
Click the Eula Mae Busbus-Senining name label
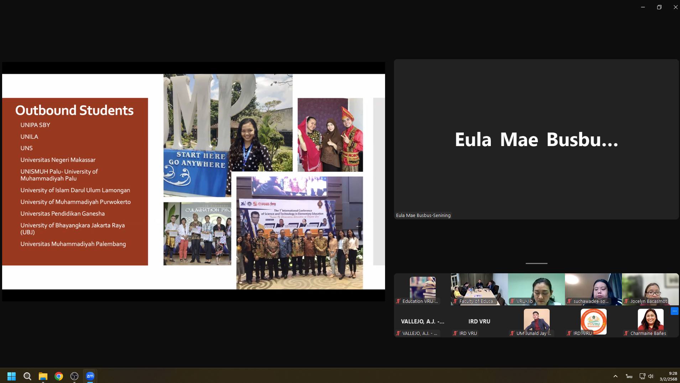tap(423, 215)
